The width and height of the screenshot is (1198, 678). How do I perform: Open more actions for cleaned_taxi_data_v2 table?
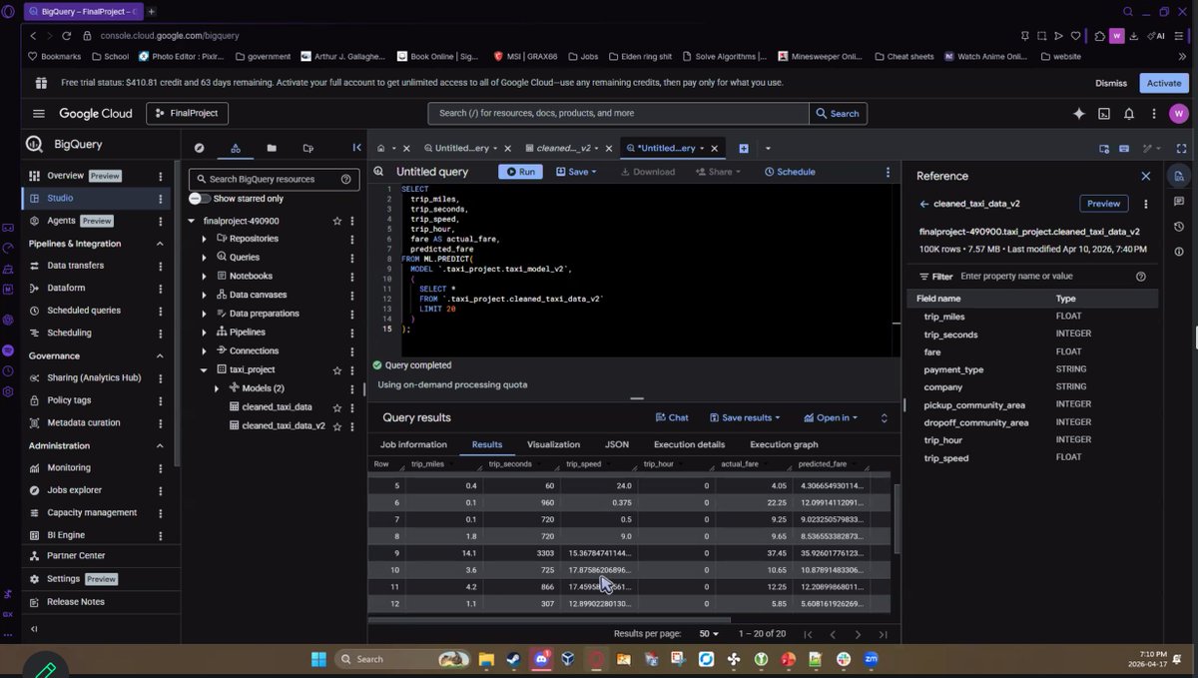coord(351,426)
